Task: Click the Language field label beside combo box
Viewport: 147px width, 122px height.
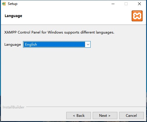Action: pyautogui.click(x=12, y=45)
